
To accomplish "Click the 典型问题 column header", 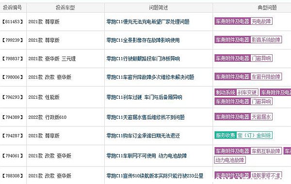I will tap(267, 8).
